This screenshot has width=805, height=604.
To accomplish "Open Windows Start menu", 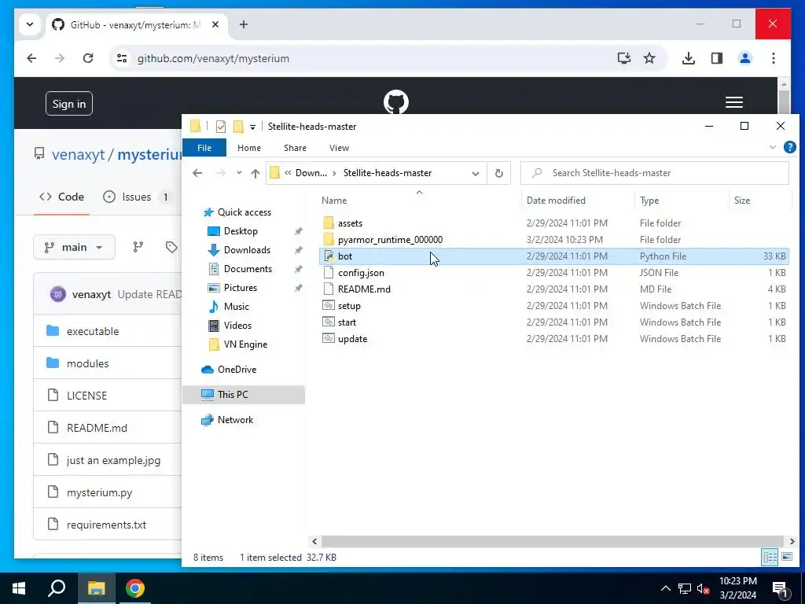I will click(19, 588).
